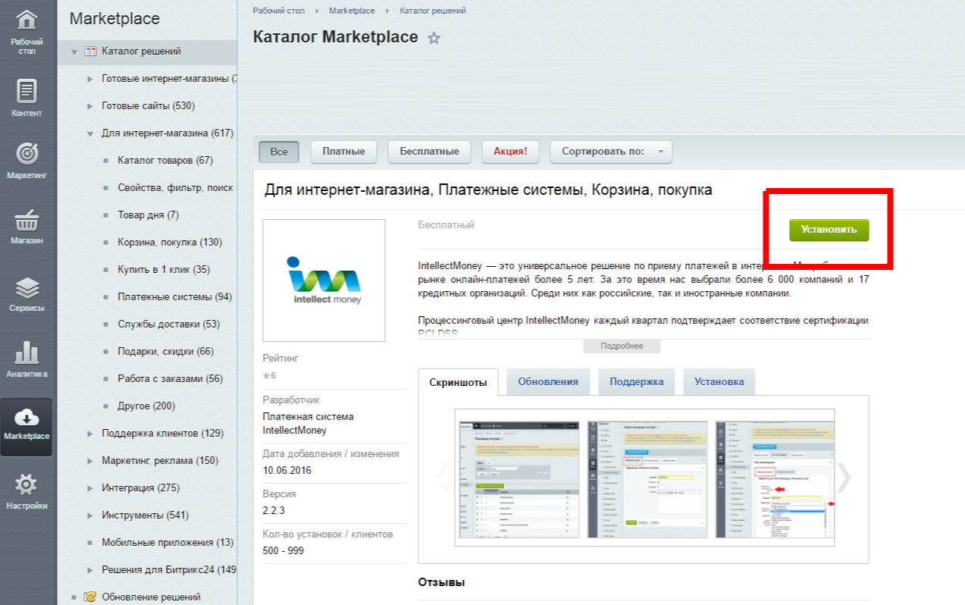Switch to the Установка tab
This screenshot has height=605, width=965.
[x=719, y=381]
